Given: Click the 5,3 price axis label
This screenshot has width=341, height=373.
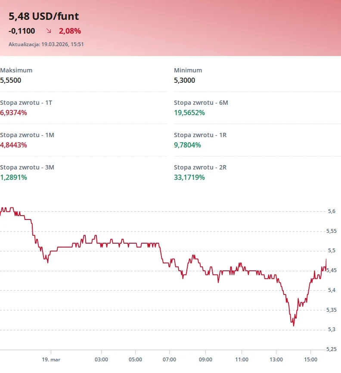Looking at the screenshot, I should [332, 330].
